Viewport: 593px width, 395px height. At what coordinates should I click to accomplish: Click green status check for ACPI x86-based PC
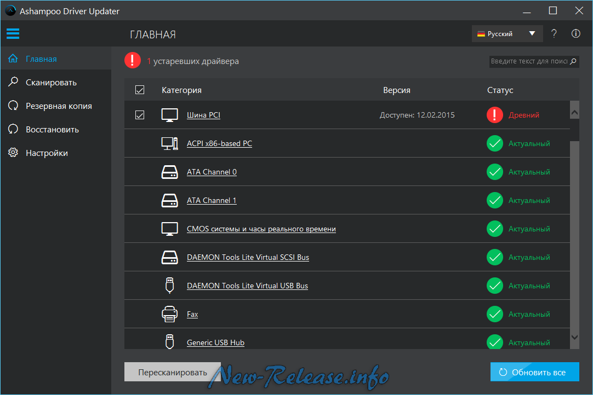pyautogui.click(x=495, y=143)
